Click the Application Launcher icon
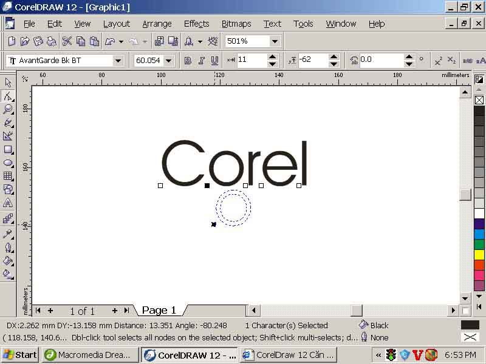Viewport: 486px width, 364px height. (189, 41)
